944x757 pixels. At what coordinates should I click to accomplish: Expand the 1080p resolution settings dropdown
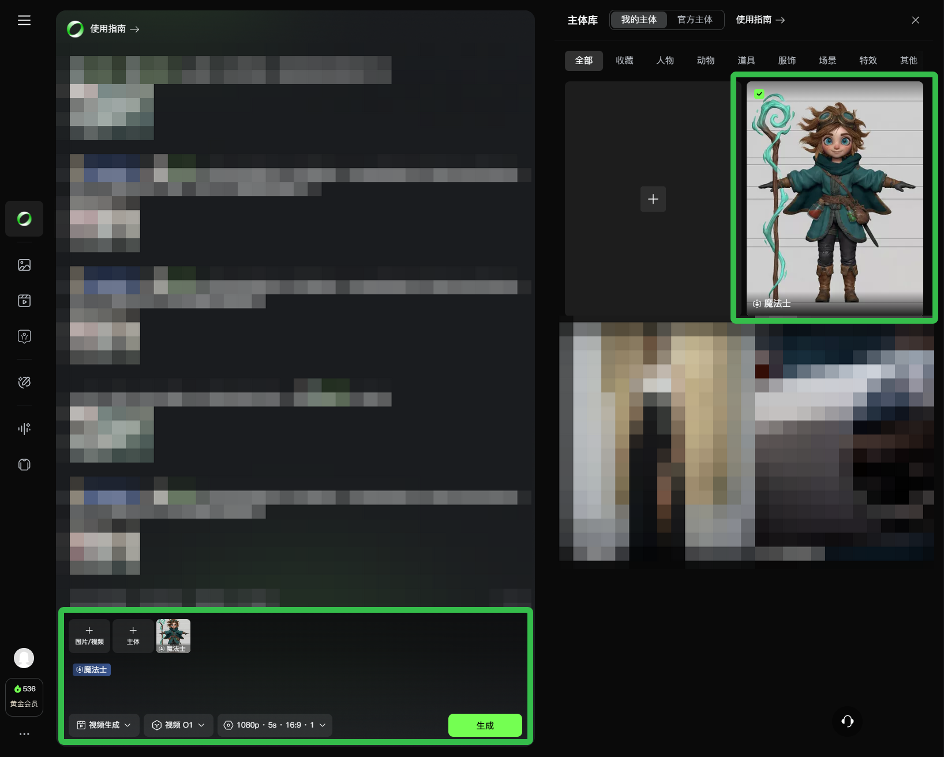click(x=275, y=725)
